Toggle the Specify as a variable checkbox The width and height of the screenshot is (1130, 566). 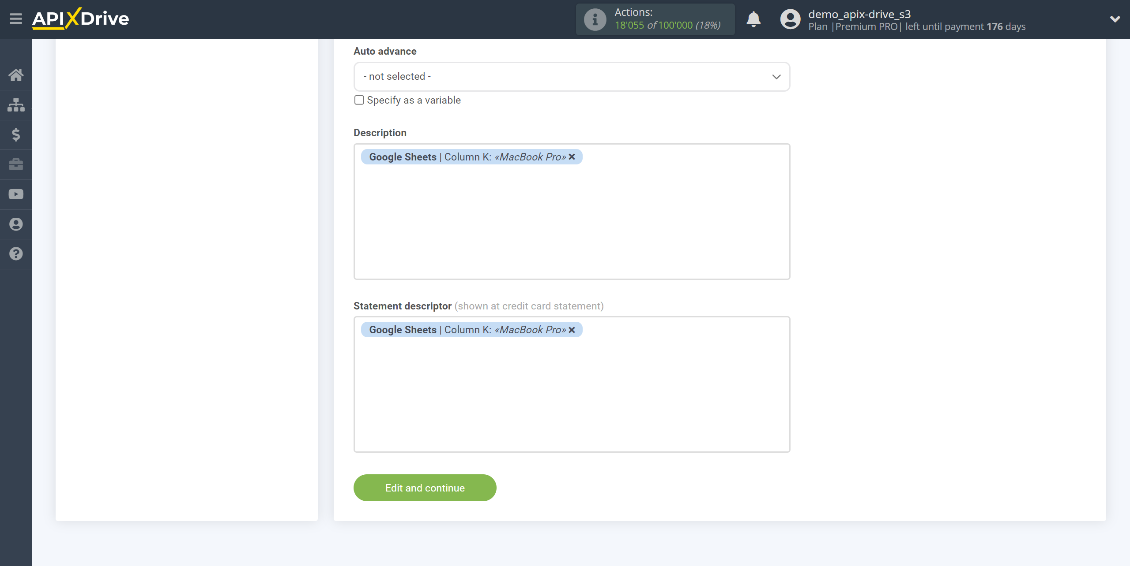(x=358, y=101)
